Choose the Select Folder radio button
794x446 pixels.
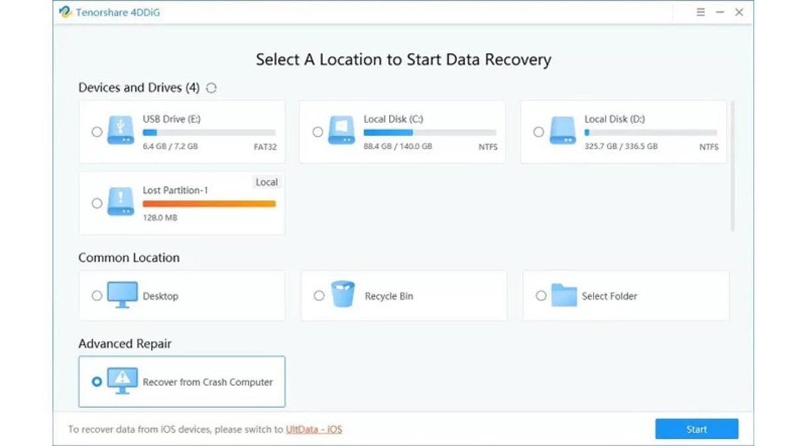(x=541, y=296)
